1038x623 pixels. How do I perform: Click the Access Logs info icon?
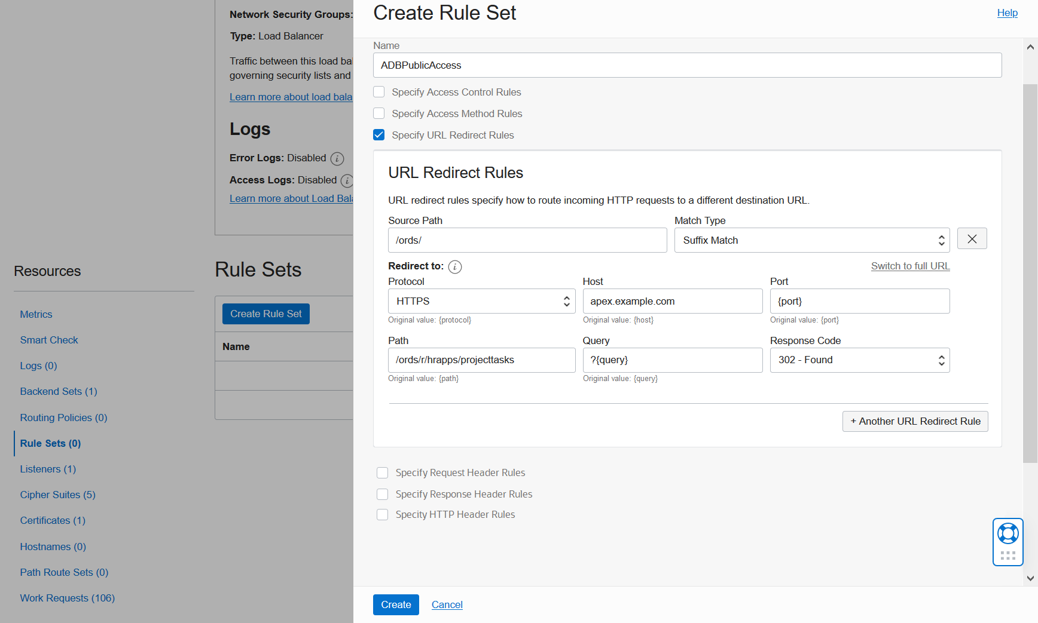click(x=346, y=181)
